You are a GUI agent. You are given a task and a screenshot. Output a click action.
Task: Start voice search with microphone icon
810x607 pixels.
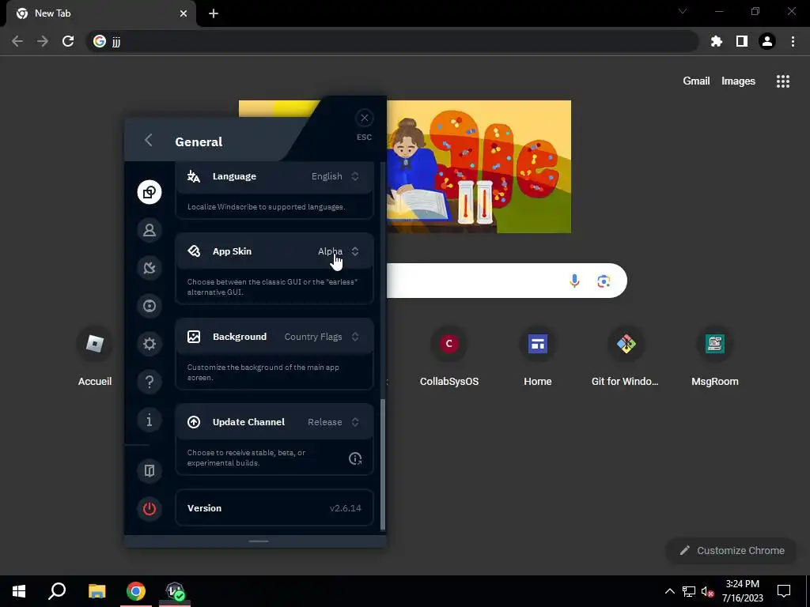tap(574, 281)
